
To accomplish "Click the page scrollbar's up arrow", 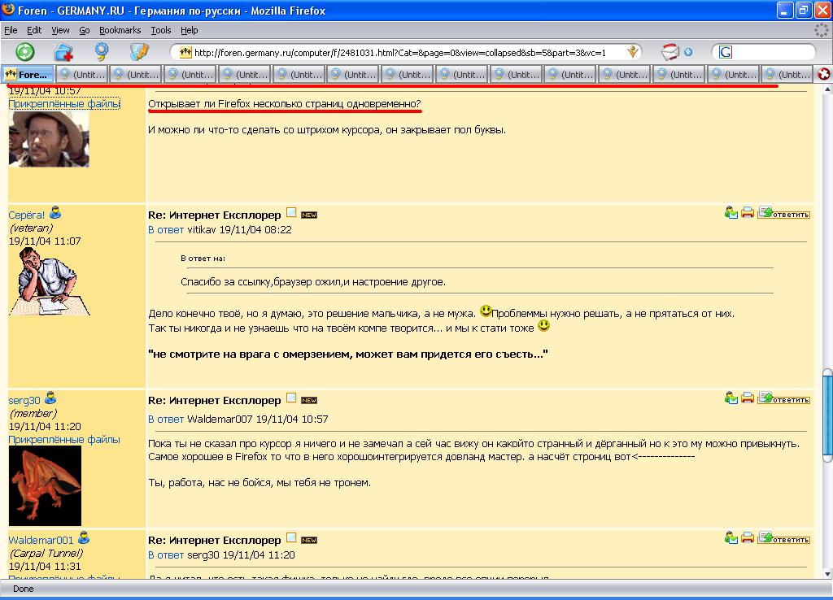I will (827, 89).
